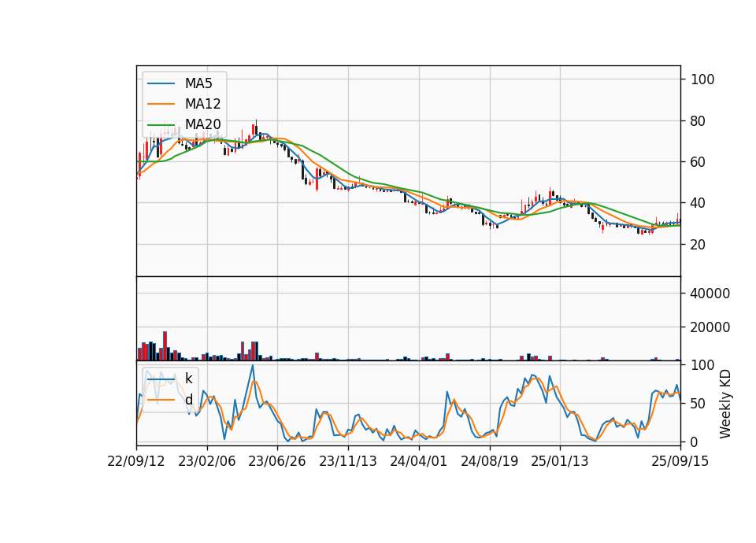Select the 23/02/06 date tick label
This screenshot has width=756, height=543.
pos(207,461)
